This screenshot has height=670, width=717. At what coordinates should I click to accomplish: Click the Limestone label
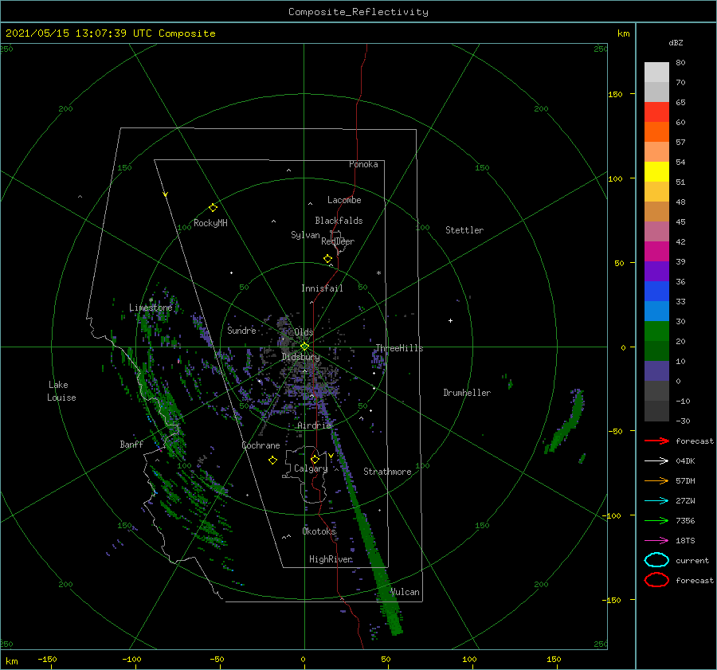(x=151, y=308)
